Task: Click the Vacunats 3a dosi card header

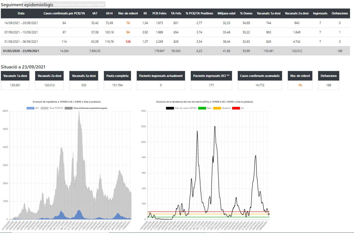Action: (84, 76)
